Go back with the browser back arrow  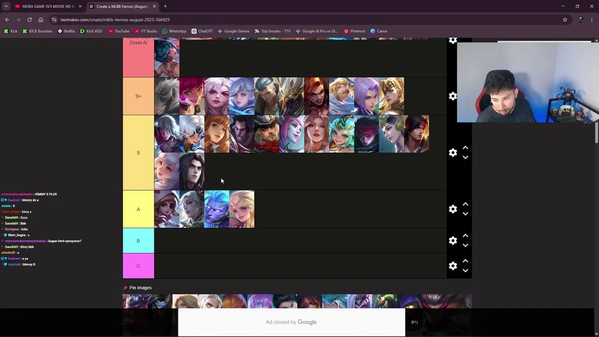pos(7,20)
